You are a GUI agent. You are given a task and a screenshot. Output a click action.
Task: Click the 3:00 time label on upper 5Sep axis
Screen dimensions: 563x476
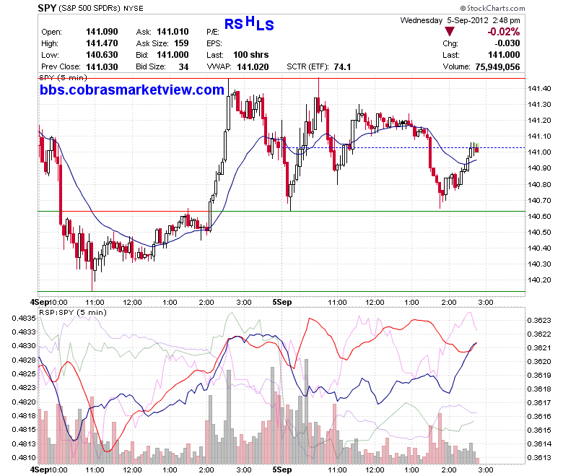point(486,302)
